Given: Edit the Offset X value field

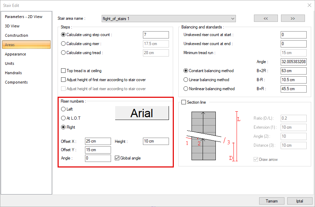Looking at the screenshot, I should point(97,141).
